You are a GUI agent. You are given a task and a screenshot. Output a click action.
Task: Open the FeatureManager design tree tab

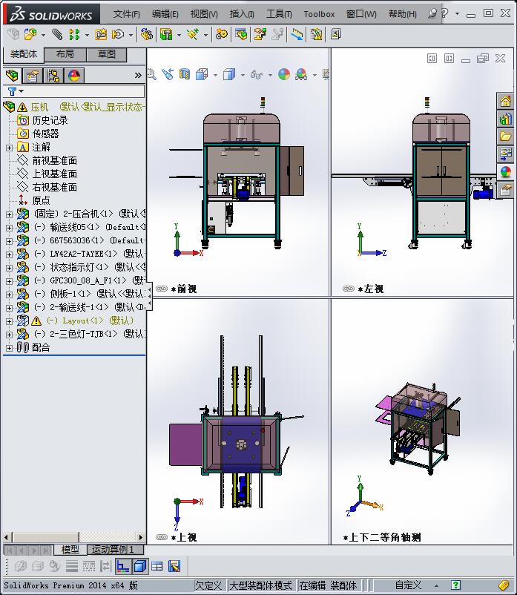[12, 76]
